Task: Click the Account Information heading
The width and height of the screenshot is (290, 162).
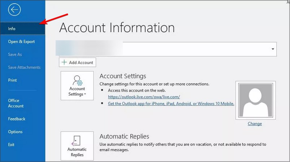Action: tap(117, 28)
